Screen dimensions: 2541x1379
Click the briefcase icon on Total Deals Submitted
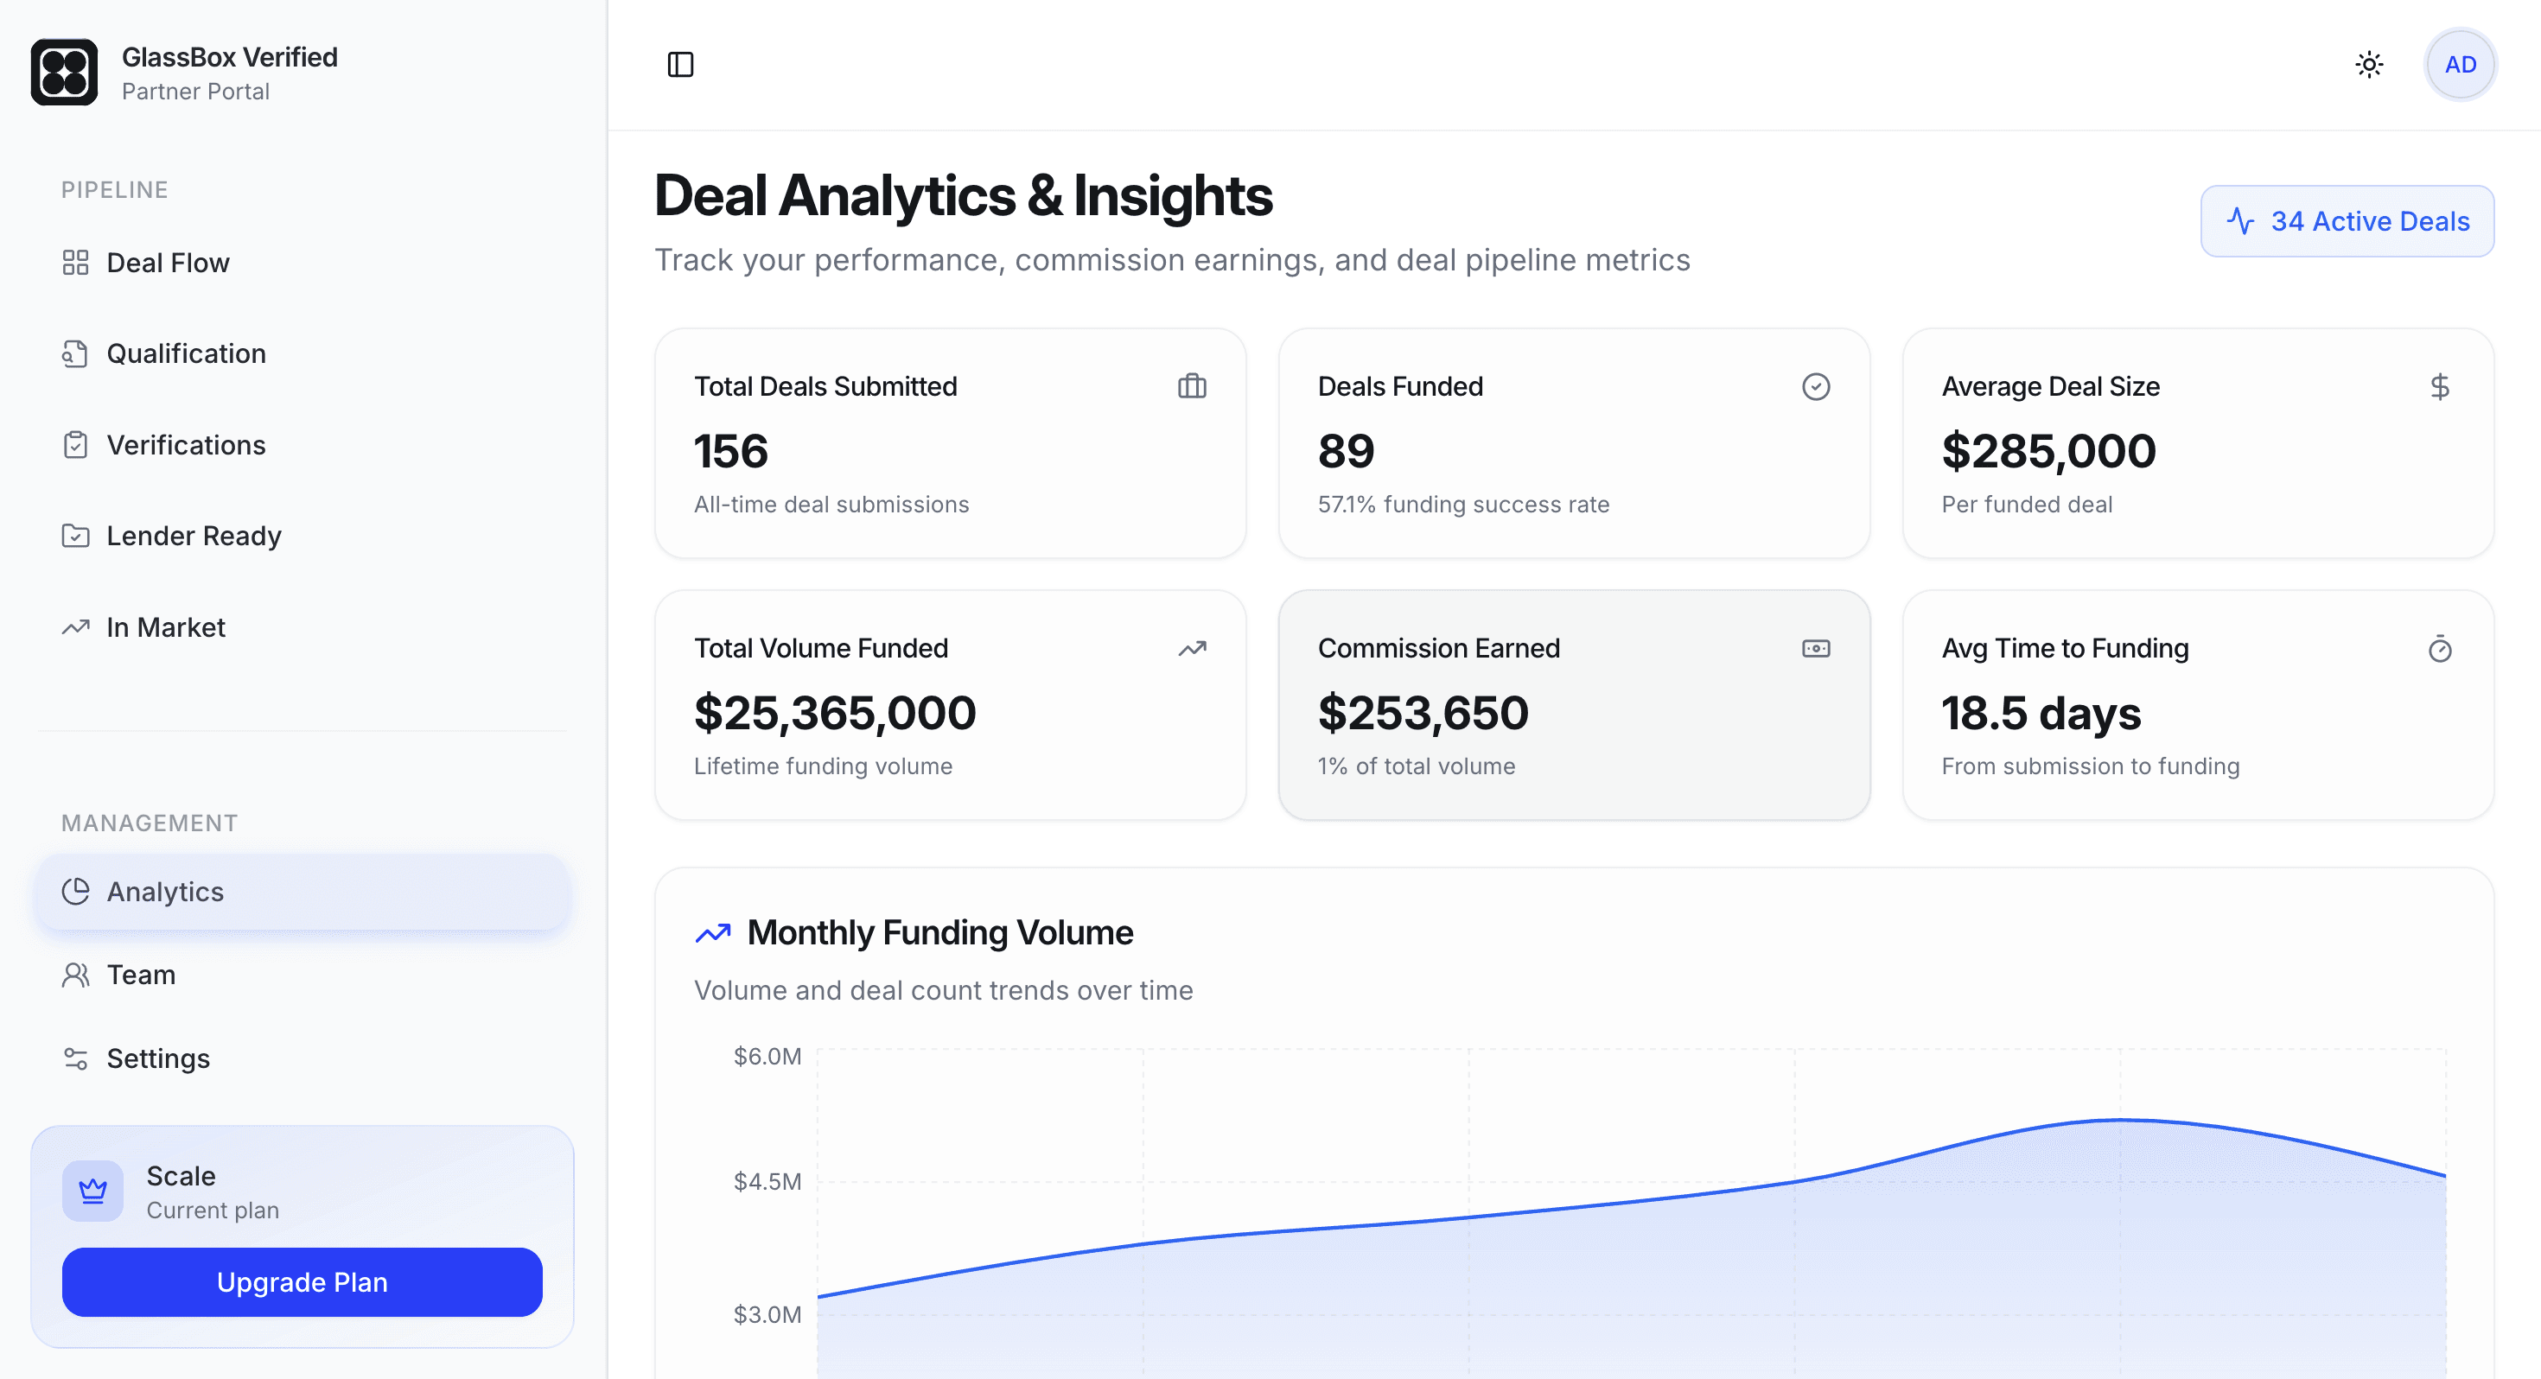(1192, 385)
